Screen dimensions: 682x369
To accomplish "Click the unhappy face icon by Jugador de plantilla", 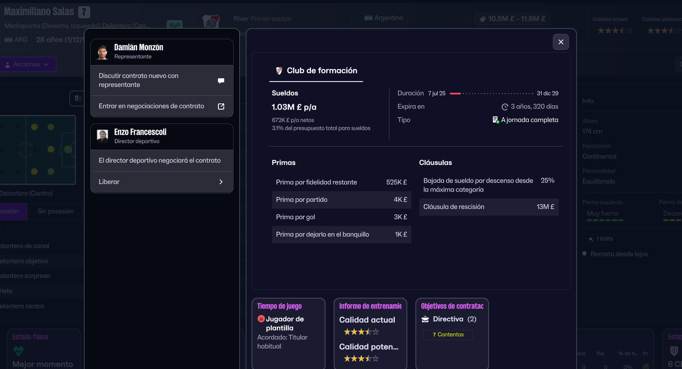I will coord(261,319).
